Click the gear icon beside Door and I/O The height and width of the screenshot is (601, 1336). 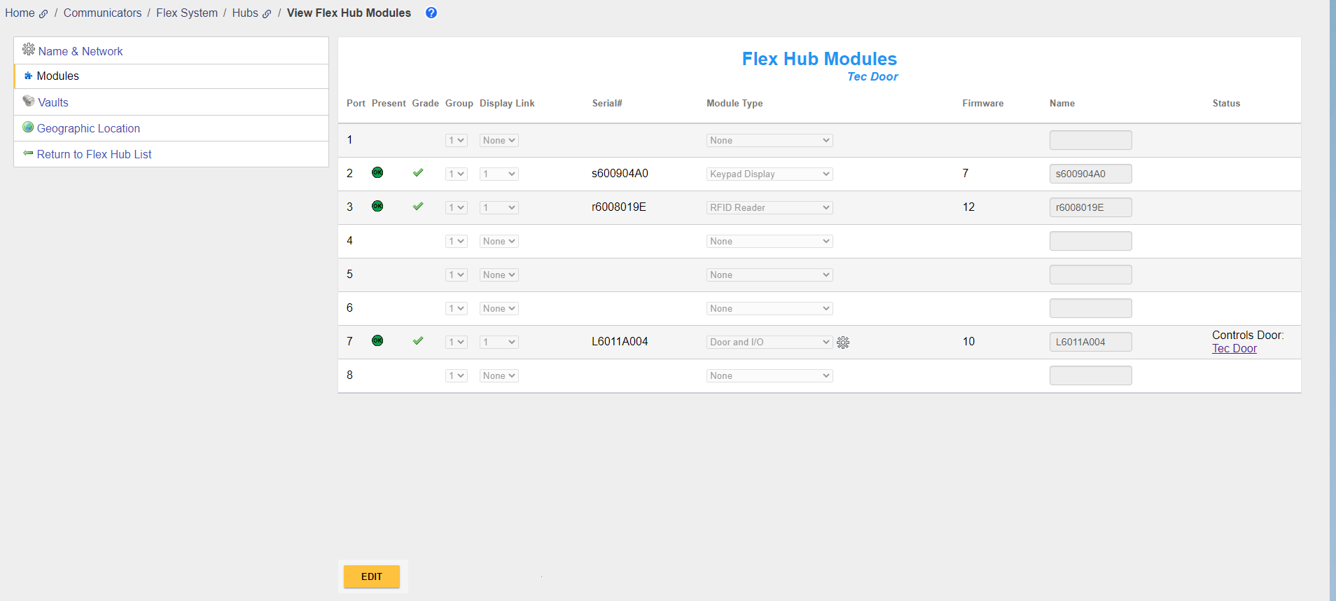[x=843, y=343]
